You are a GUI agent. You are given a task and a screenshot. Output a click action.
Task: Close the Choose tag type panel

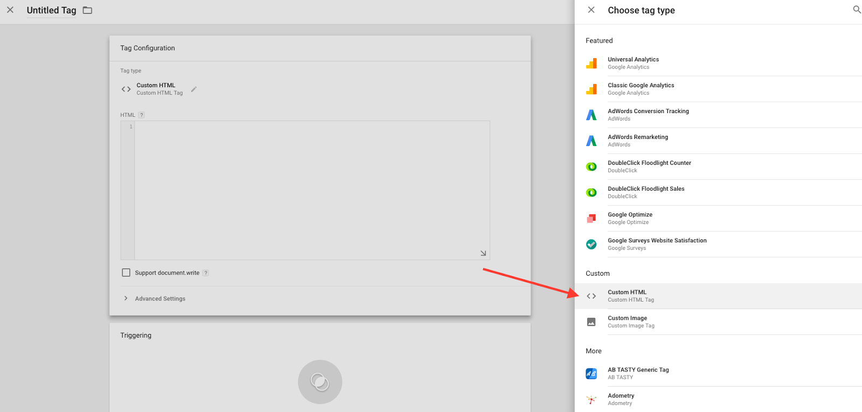[592, 10]
